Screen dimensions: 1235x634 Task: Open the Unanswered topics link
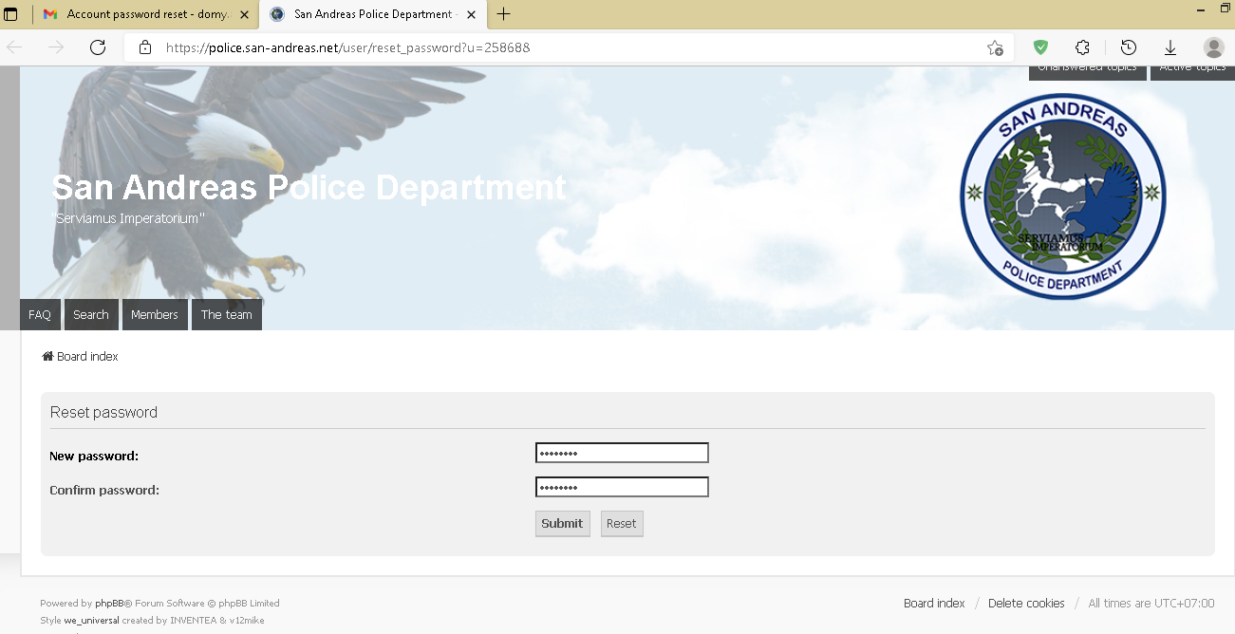1087,70
